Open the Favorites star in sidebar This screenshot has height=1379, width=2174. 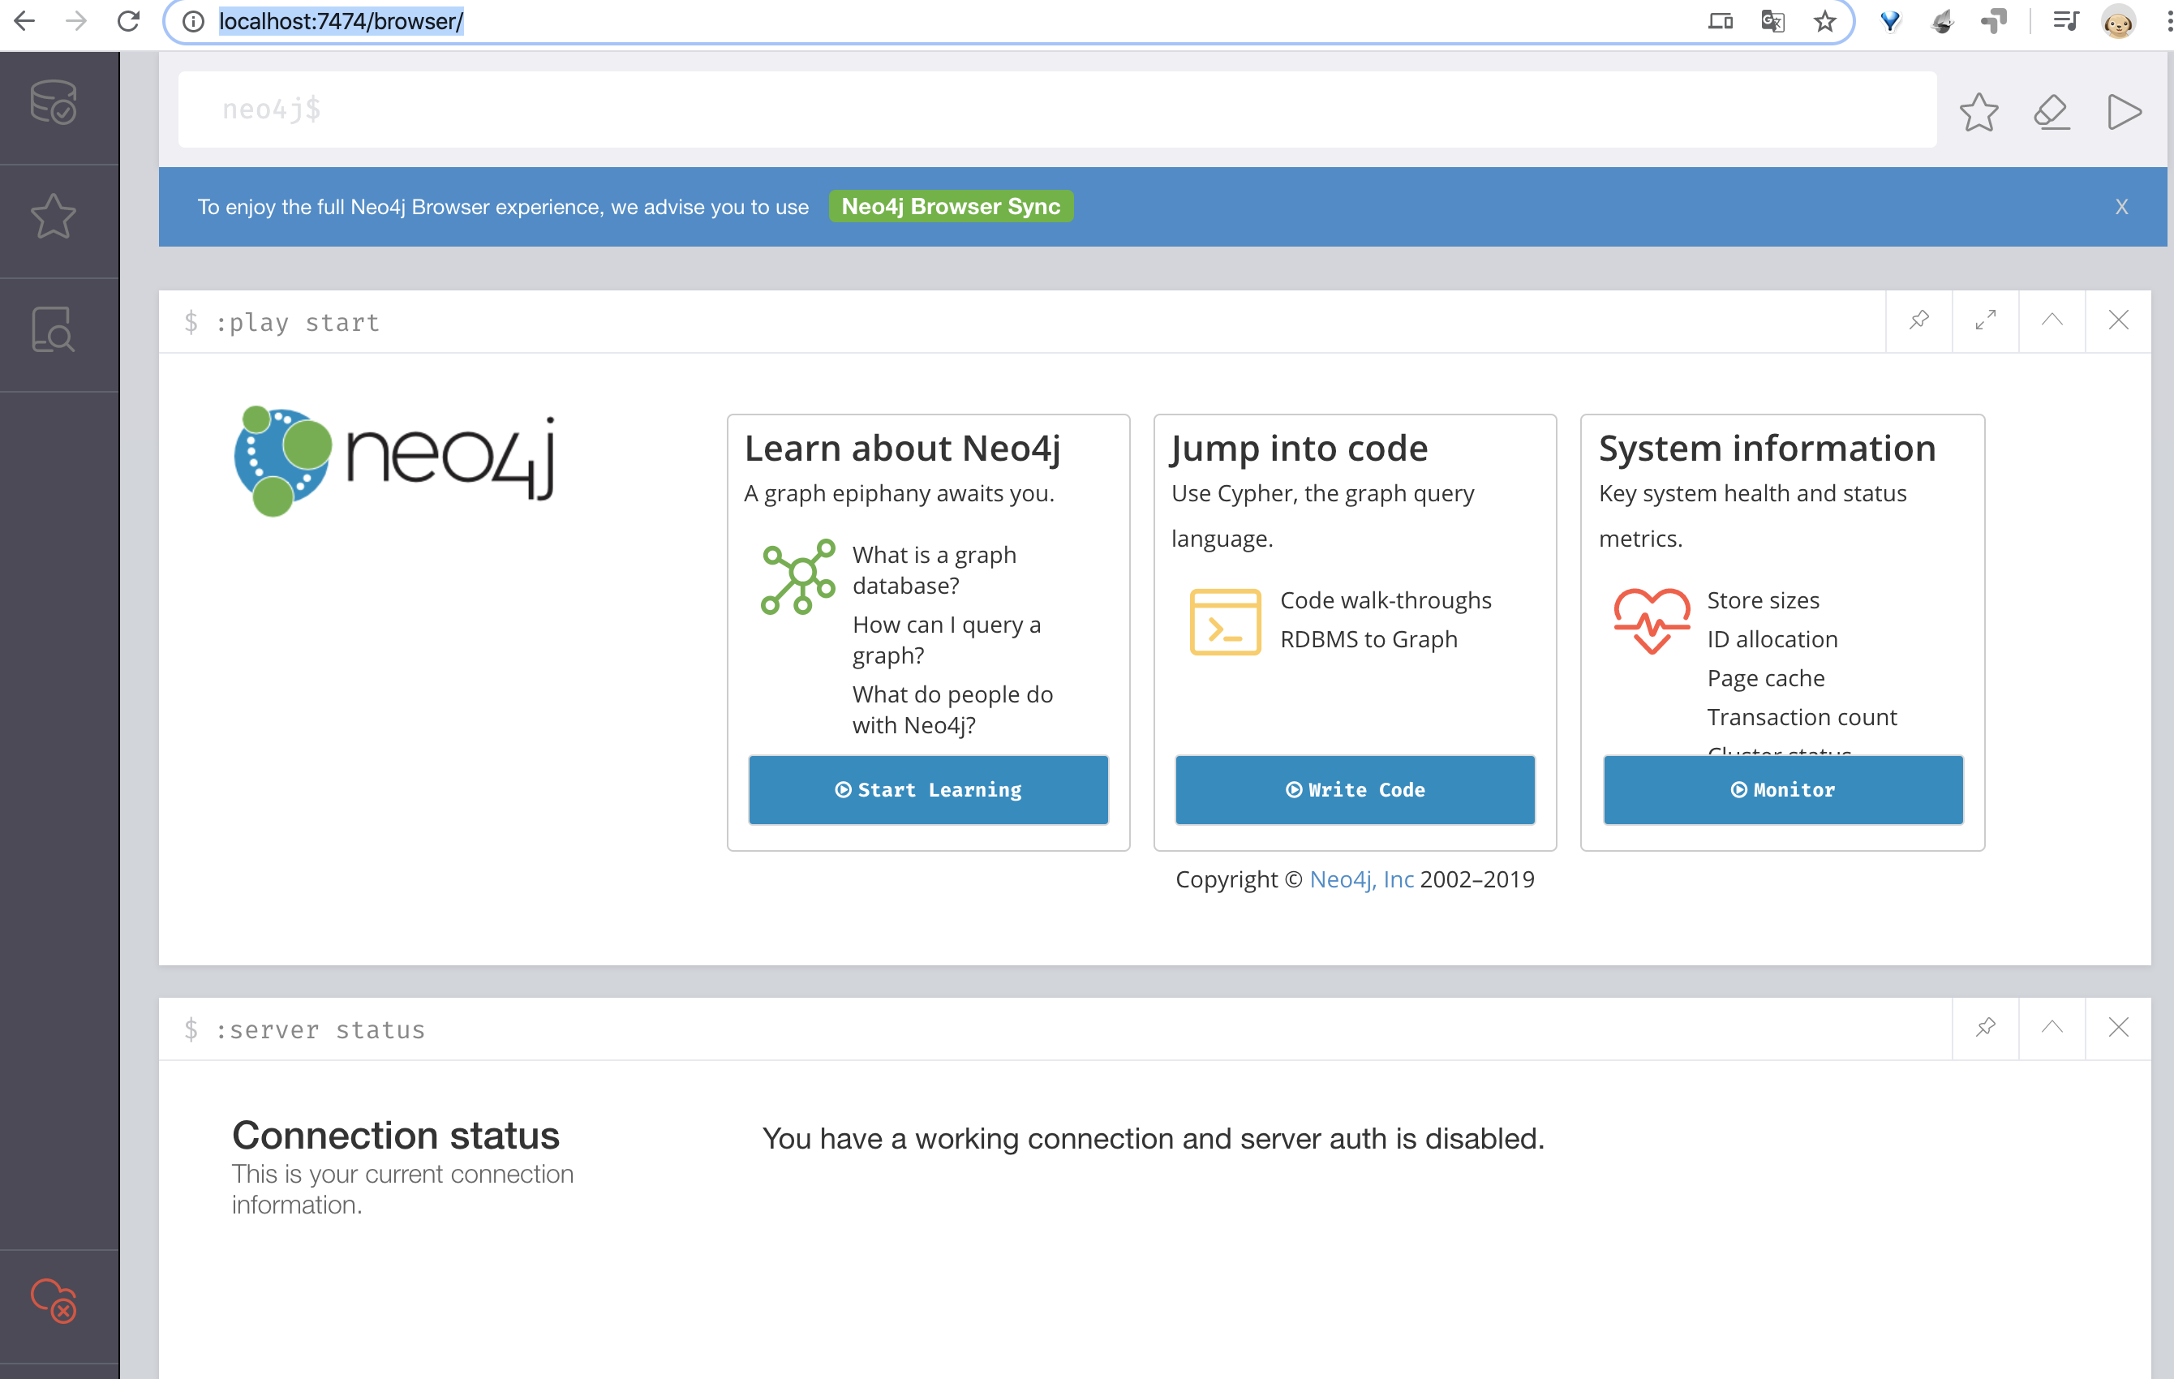tap(54, 217)
